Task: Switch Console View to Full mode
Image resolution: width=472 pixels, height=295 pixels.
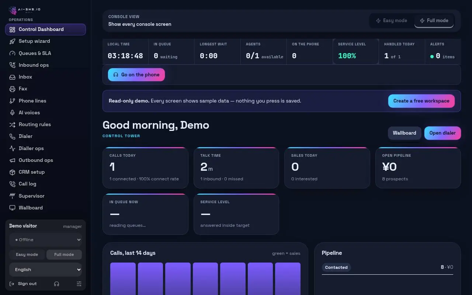Action: (434, 21)
